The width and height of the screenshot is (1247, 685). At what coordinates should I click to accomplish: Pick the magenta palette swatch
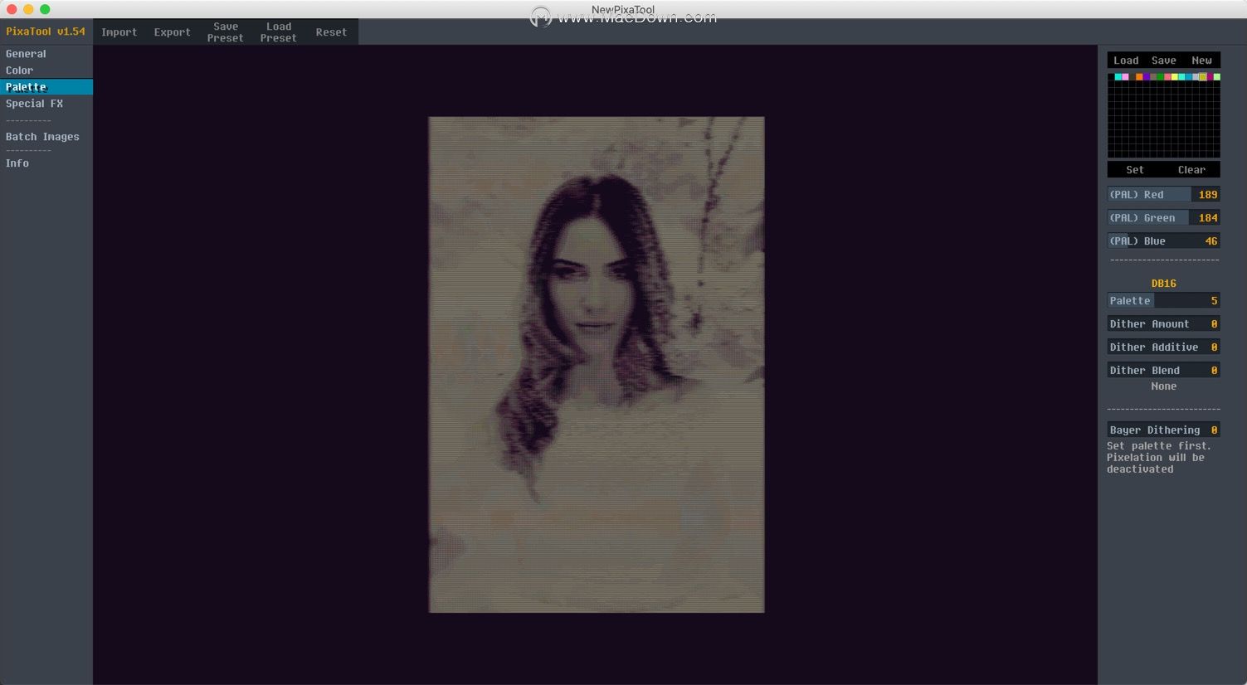point(1210,77)
